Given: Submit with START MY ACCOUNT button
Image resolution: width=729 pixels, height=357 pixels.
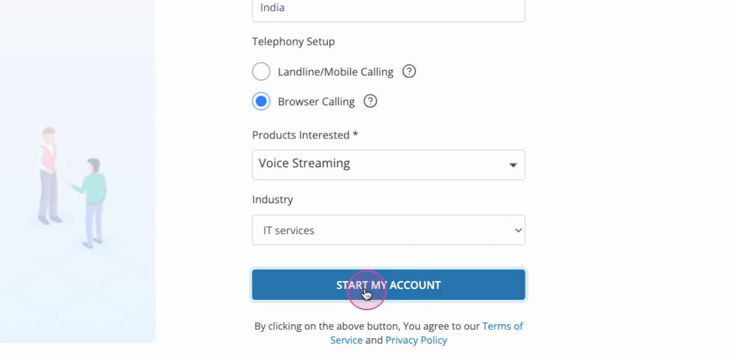Looking at the screenshot, I should pos(388,285).
